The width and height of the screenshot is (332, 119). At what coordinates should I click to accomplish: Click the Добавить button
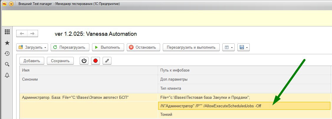point(32,61)
